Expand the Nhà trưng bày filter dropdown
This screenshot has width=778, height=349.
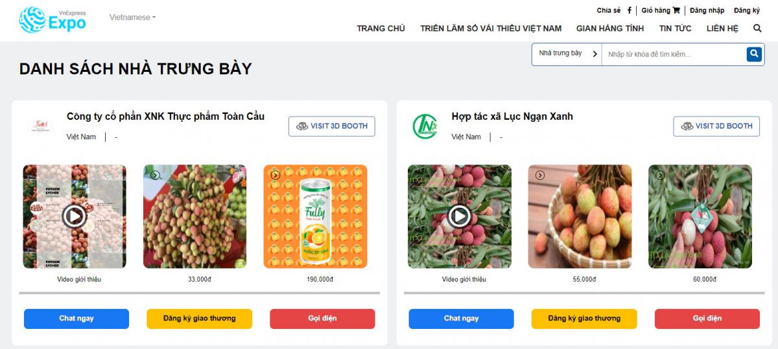pyautogui.click(x=567, y=54)
